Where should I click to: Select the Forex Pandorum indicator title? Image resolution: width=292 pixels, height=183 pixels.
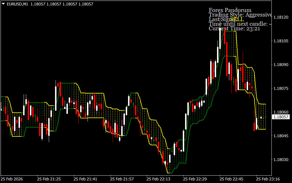pos(230,10)
